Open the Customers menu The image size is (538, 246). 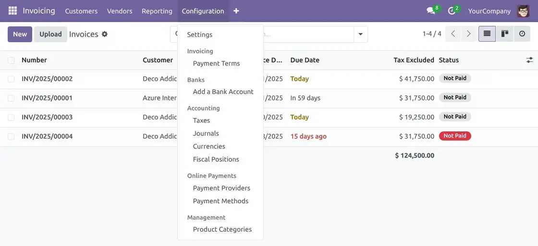tap(81, 11)
